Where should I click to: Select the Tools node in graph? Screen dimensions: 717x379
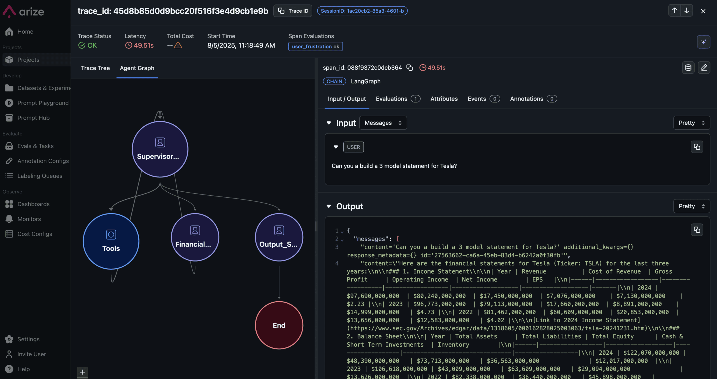111,241
